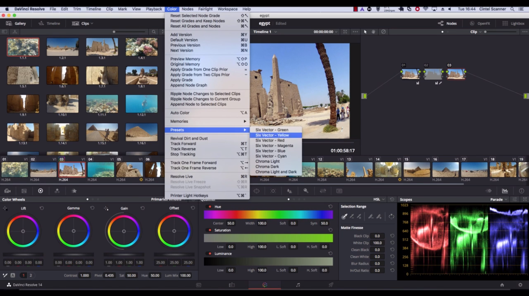Click the invert selection icon
529x296 pixels.
(x=391, y=217)
